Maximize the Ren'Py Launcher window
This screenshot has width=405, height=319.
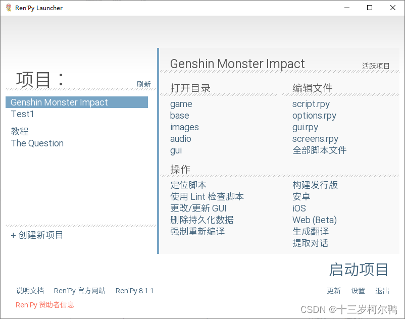point(370,8)
